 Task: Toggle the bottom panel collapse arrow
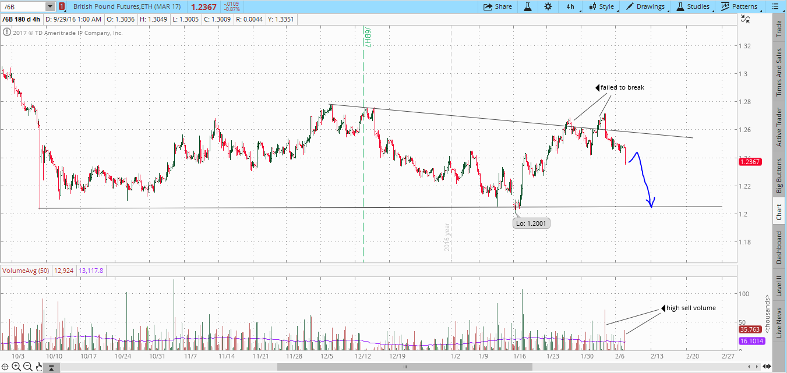pyautogui.click(x=52, y=367)
